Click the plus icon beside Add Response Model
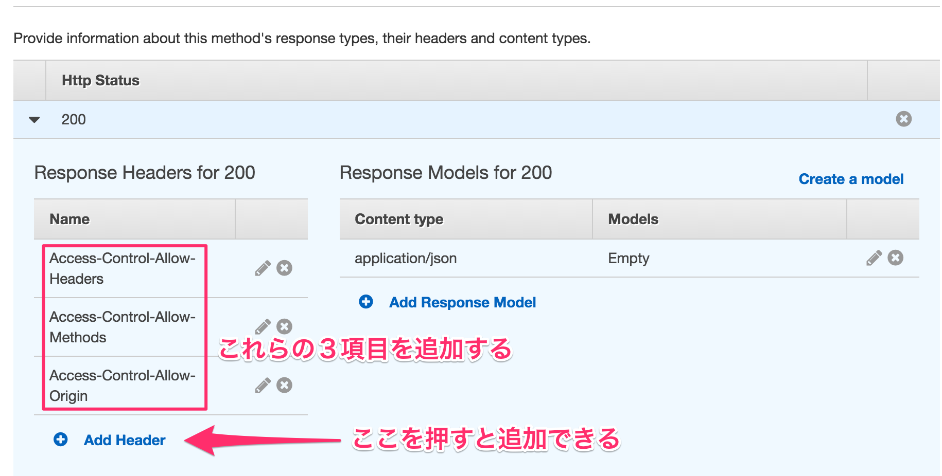 pyautogui.click(x=365, y=302)
